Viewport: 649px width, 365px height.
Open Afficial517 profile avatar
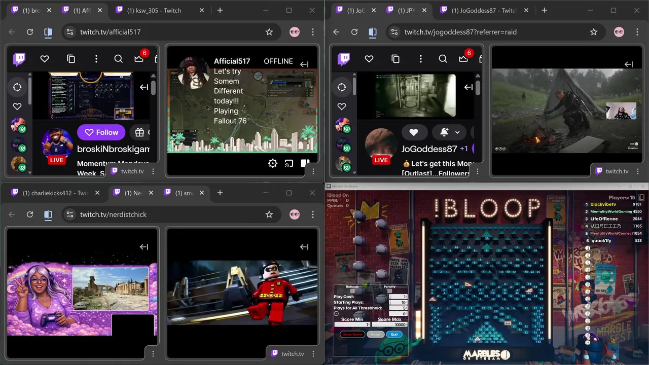click(193, 73)
